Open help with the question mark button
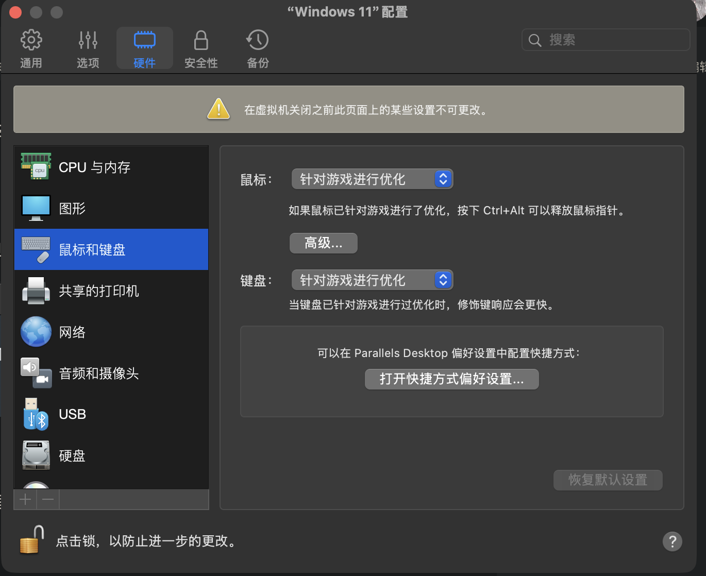The width and height of the screenshot is (706, 576). pyautogui.click(x=673, y=541)
